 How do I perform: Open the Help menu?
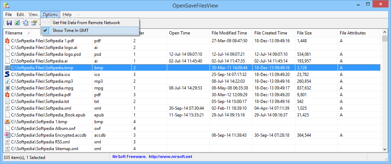tap(67, 15)
